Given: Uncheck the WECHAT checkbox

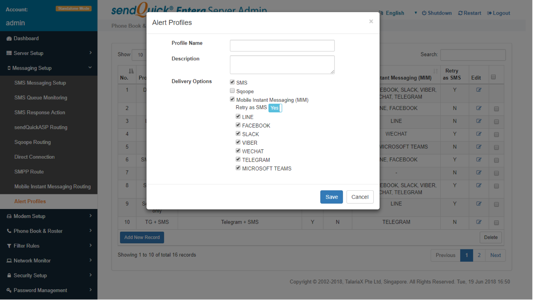Looking at the screenshot, I should point(238,151).
